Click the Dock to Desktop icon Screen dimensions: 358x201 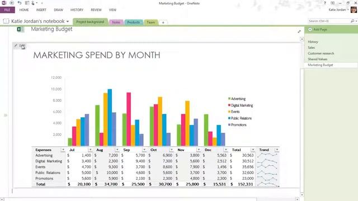tap(27, 3)
